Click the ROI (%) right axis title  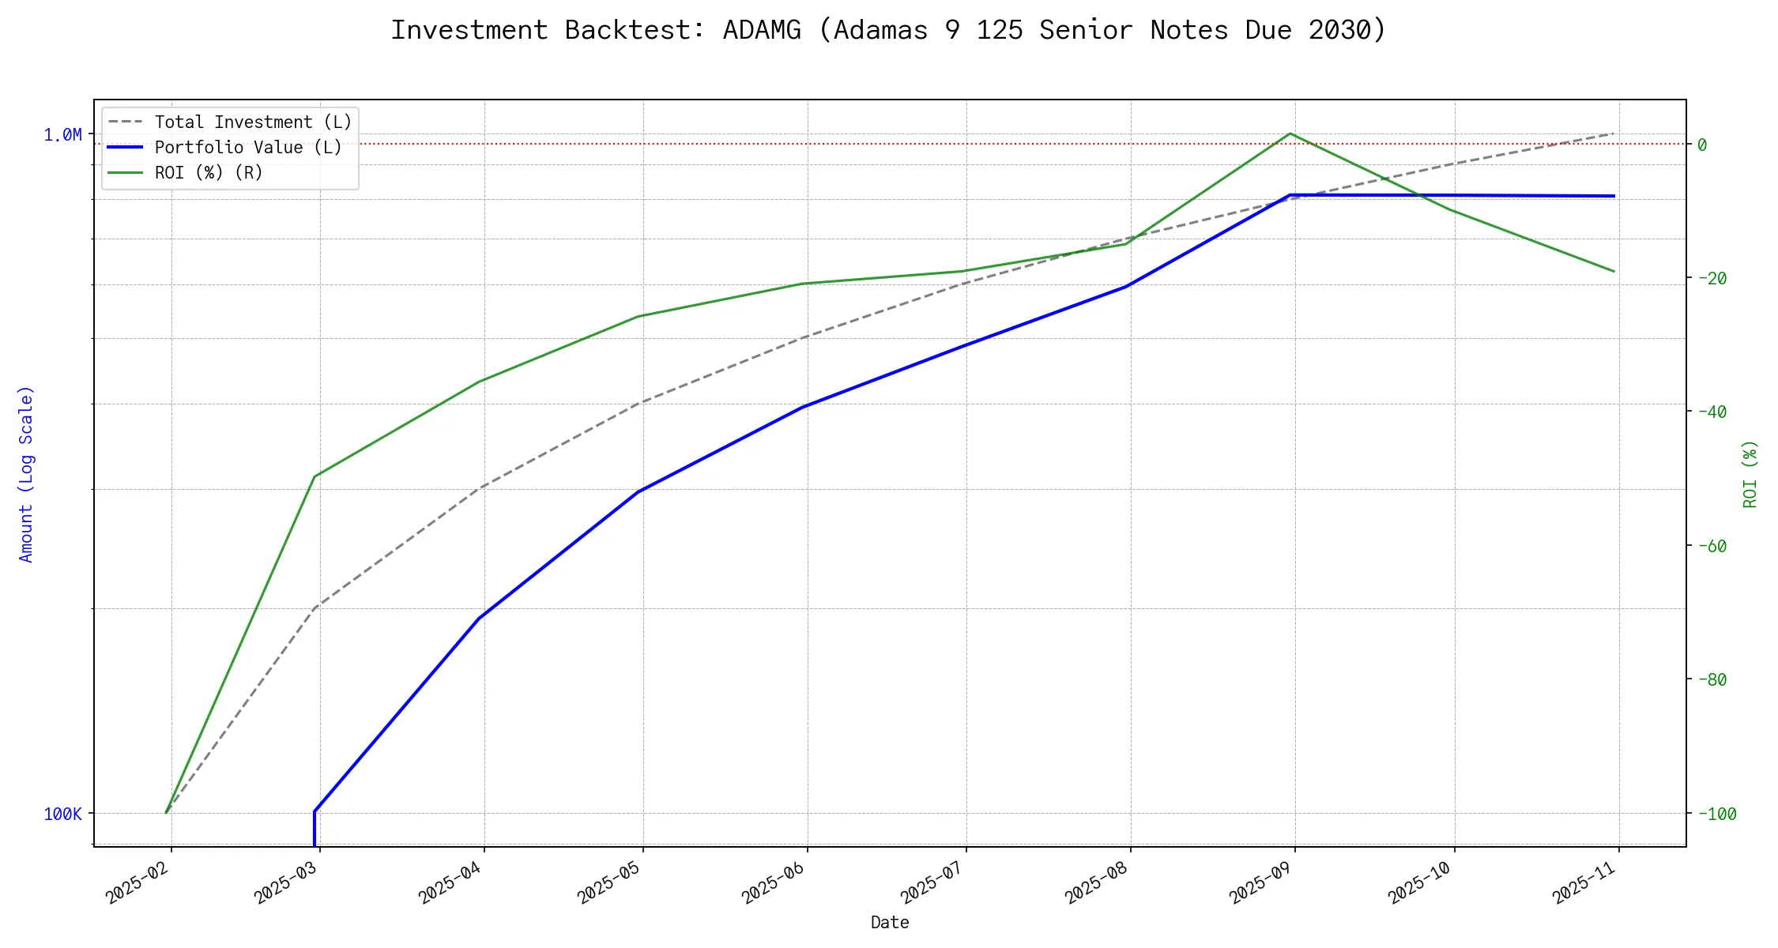pos(1750,474)
